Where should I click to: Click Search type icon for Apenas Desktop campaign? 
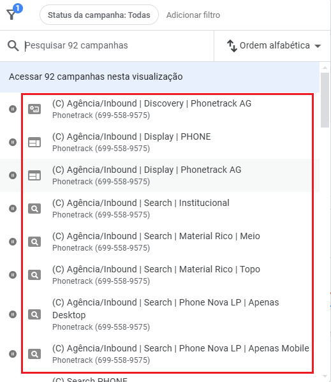[x=34, y=314]
